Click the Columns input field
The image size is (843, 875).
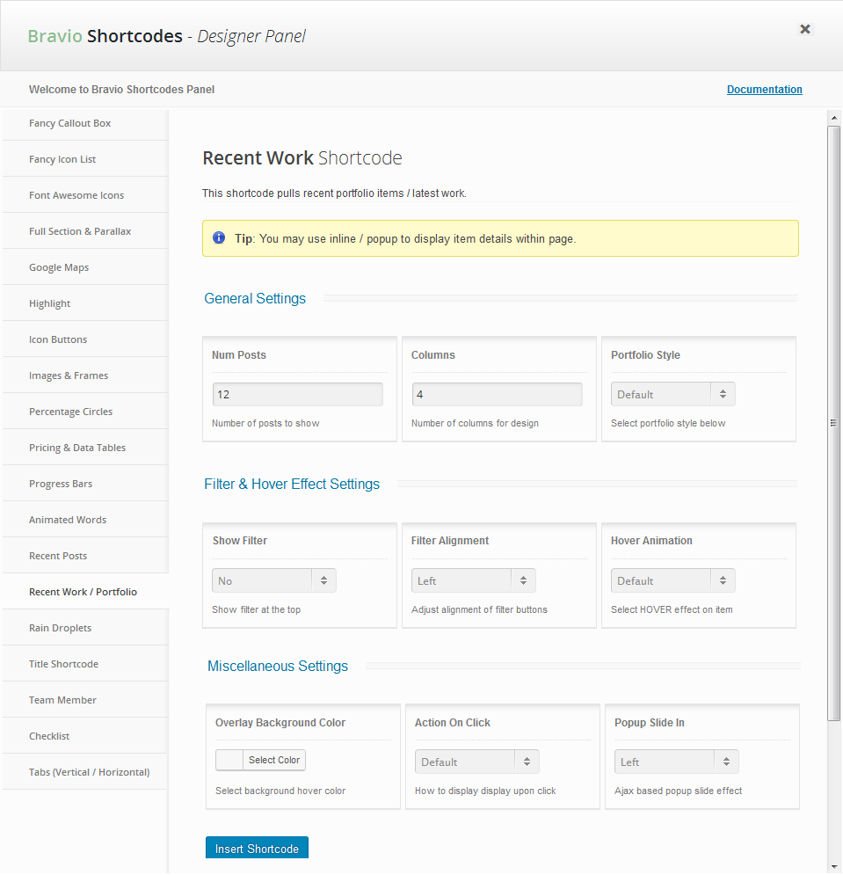pos(497,395)
